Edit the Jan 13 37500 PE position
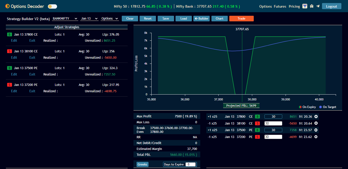The image size is (348, 169). (x=14, y=74)
